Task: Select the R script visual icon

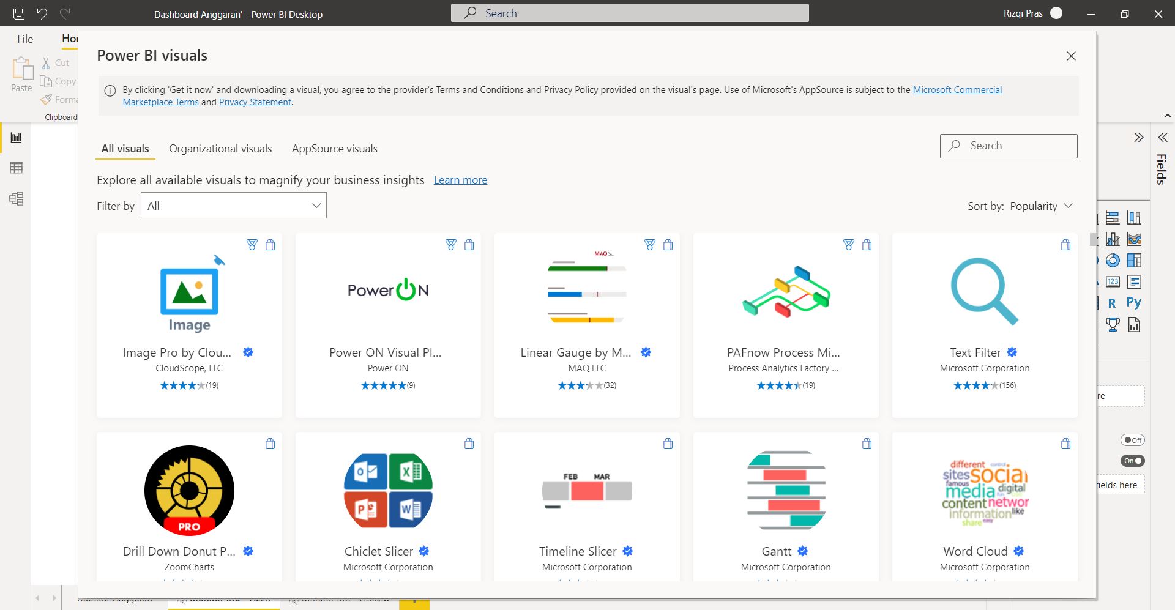Action: [1112, 302]
